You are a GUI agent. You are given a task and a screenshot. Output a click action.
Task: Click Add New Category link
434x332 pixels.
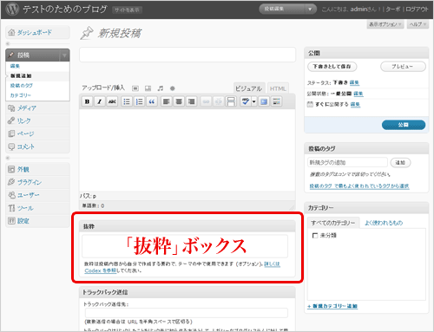click(332, 306)
